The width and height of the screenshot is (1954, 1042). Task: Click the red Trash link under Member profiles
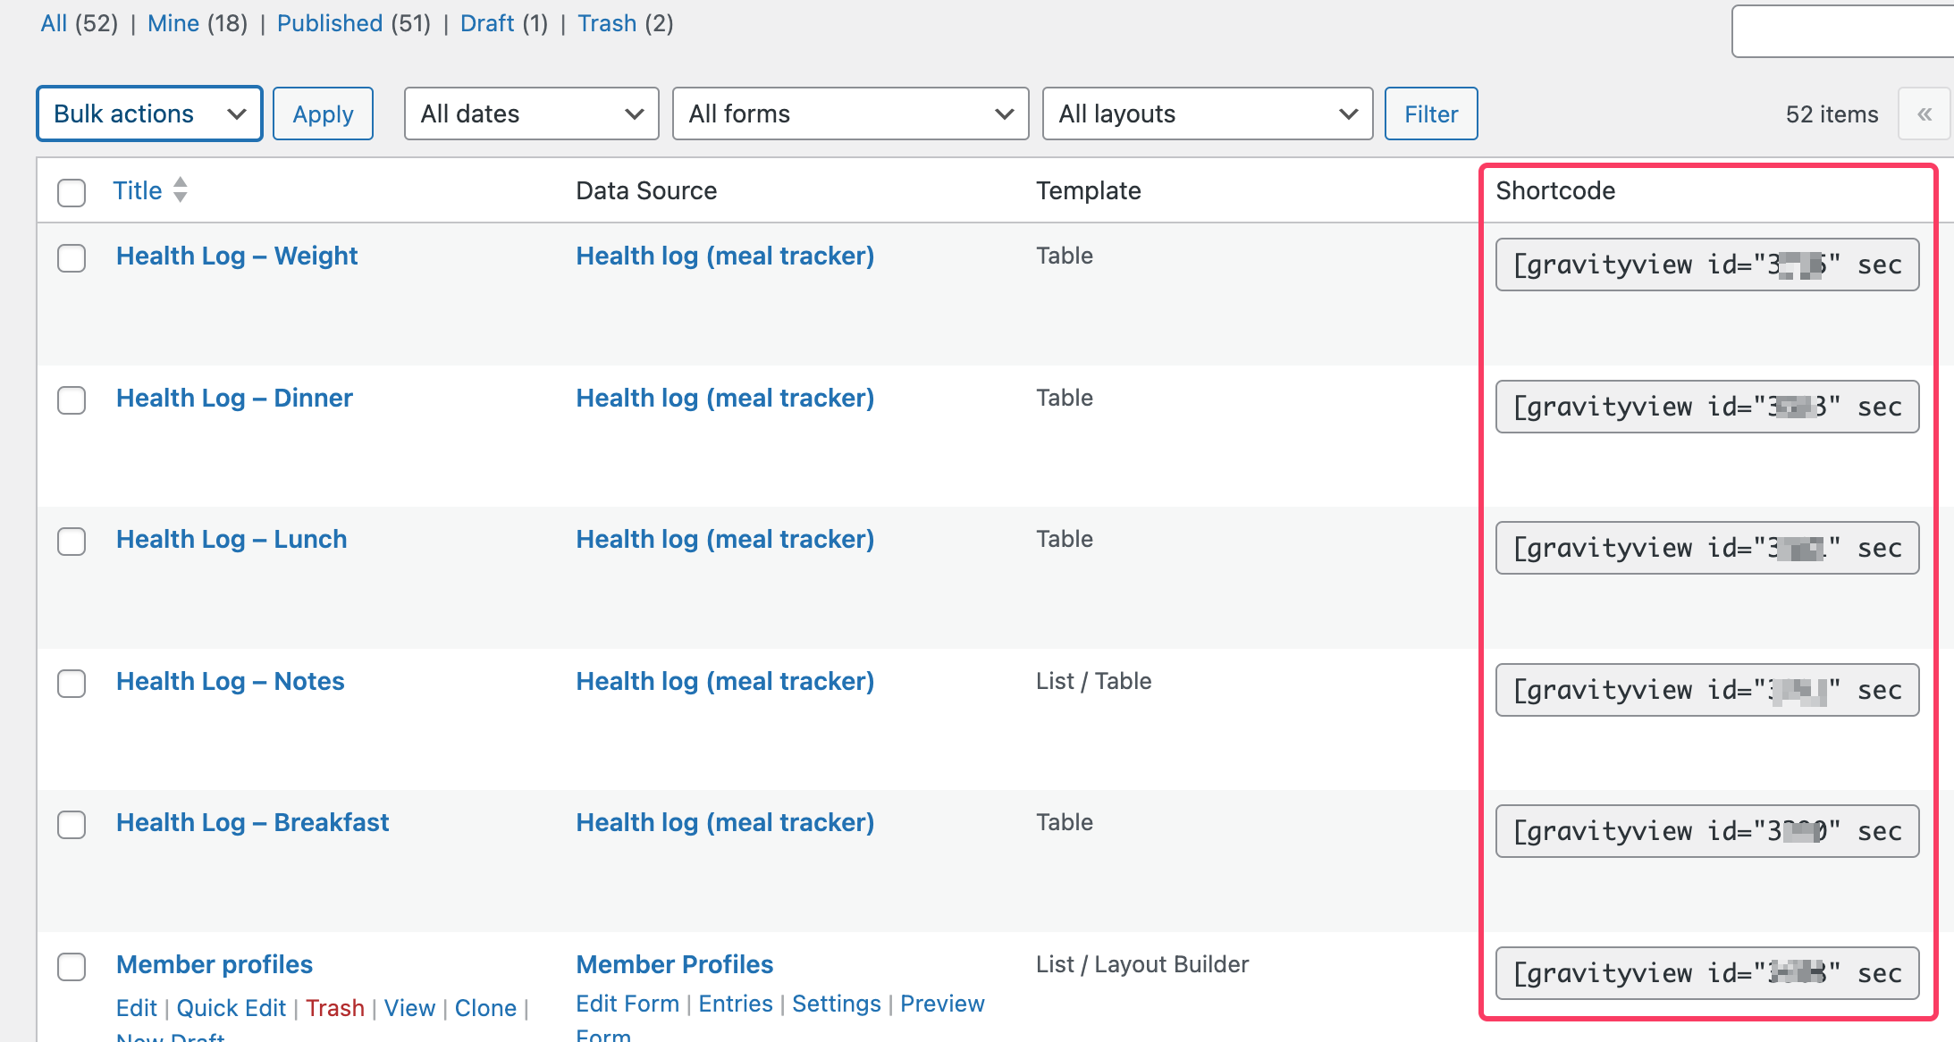coord(335,1008)
